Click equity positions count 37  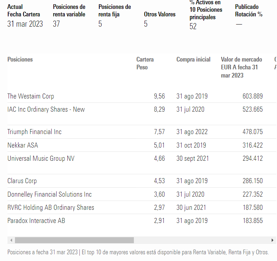point(56,24)
